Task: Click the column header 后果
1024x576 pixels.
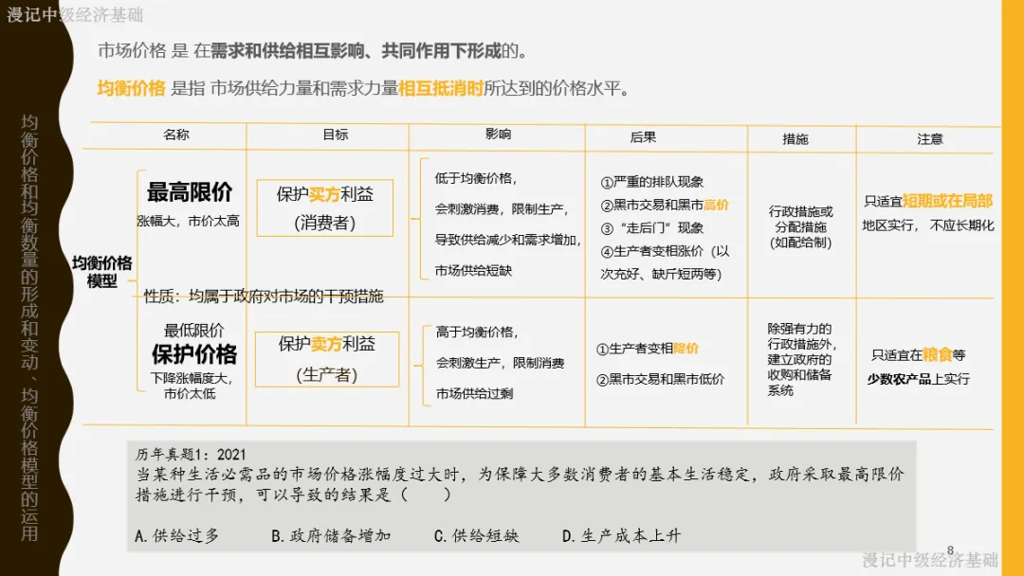Action: coord(643,137)
